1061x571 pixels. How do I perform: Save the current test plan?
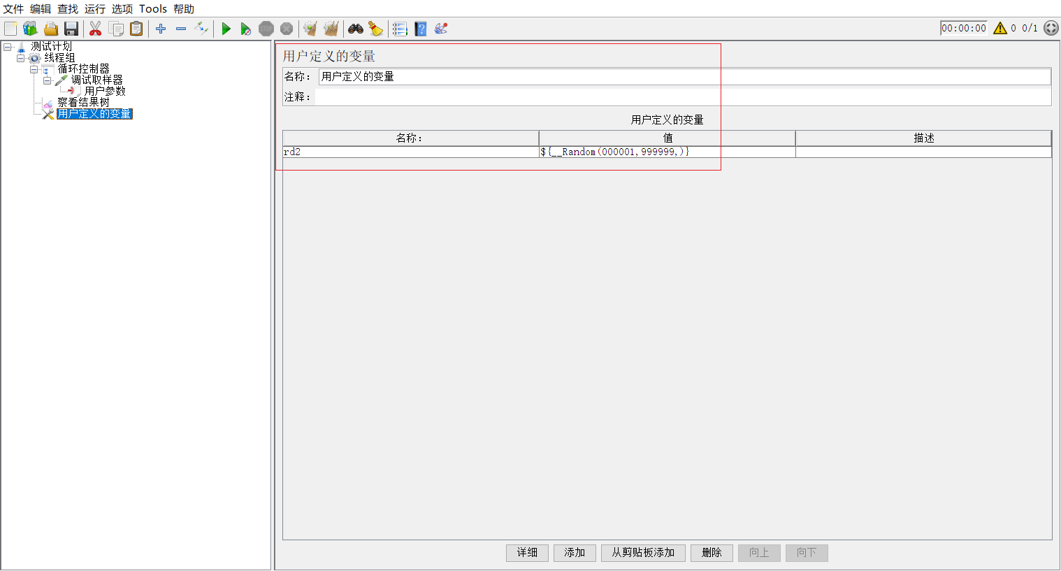pyautogui.click(x=71, y=29)
